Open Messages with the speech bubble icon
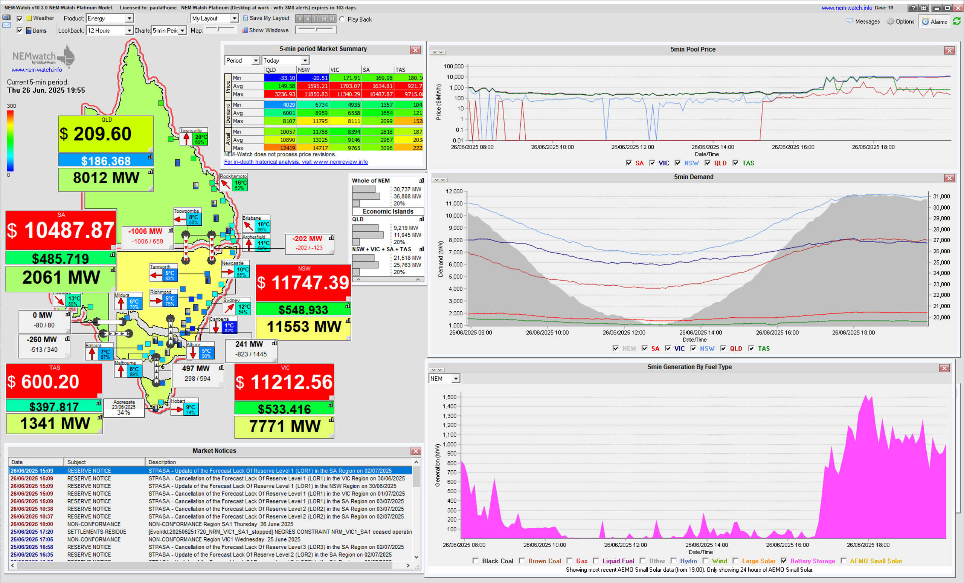The image size is (964, 583). pos(863,21)
